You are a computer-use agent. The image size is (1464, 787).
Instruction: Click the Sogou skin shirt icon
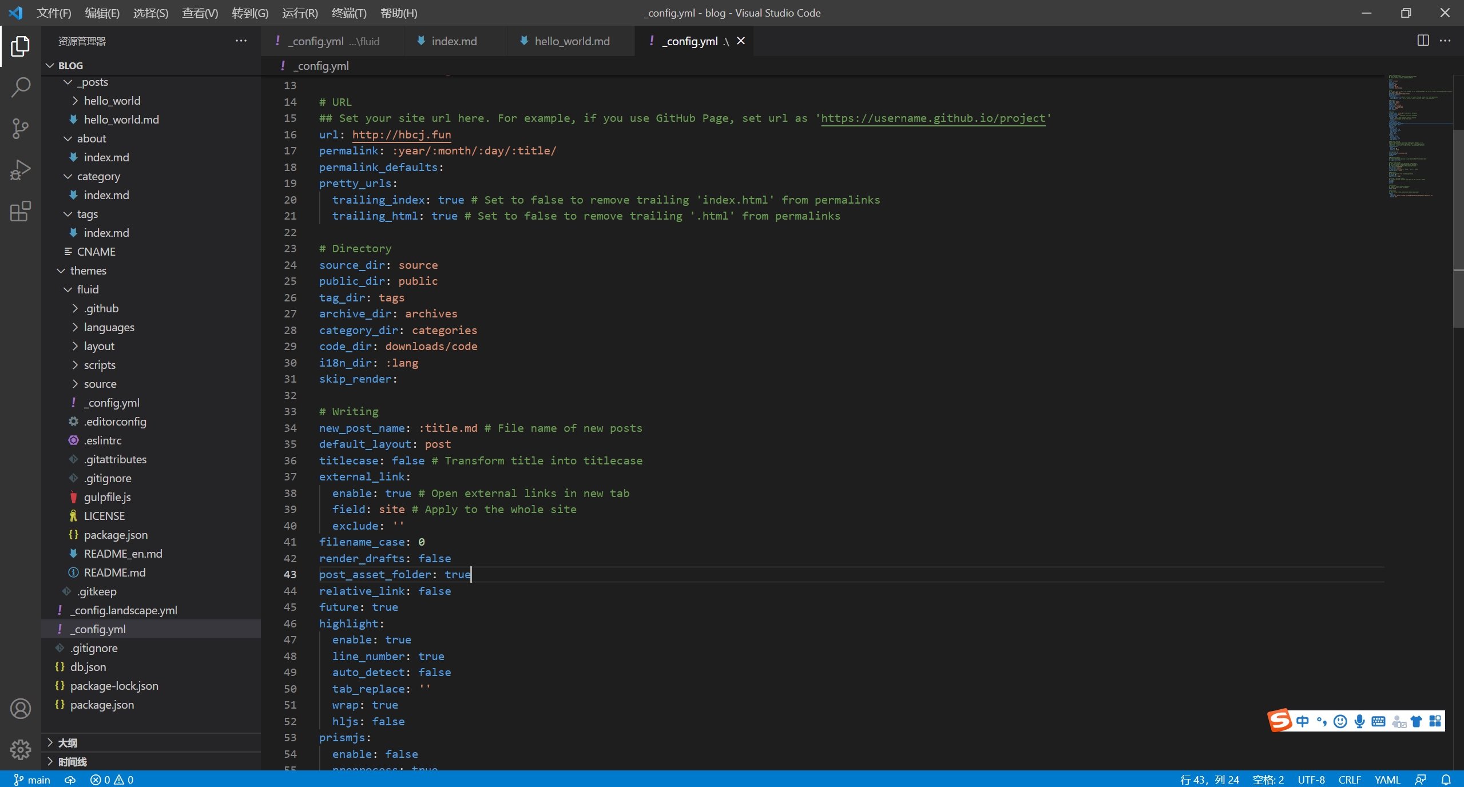pyautogui.click(x=1417, y=721)
